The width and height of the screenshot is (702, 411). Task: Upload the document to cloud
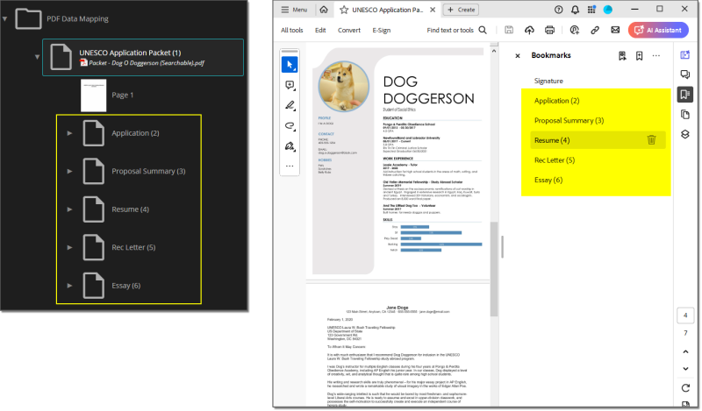(x=529, y=30)
